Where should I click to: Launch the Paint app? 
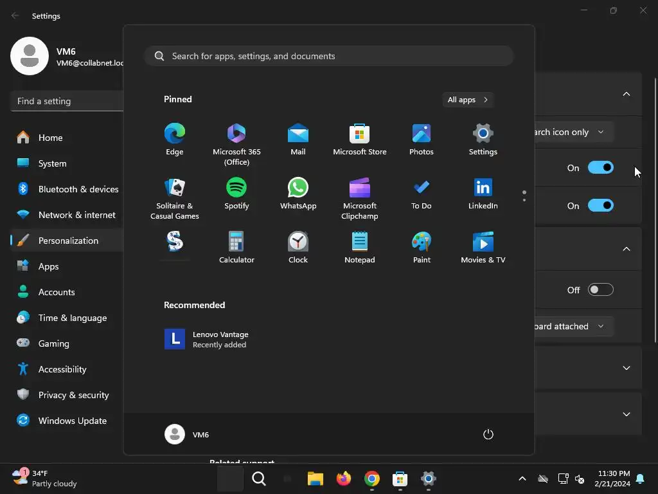(x=422, y=248)
